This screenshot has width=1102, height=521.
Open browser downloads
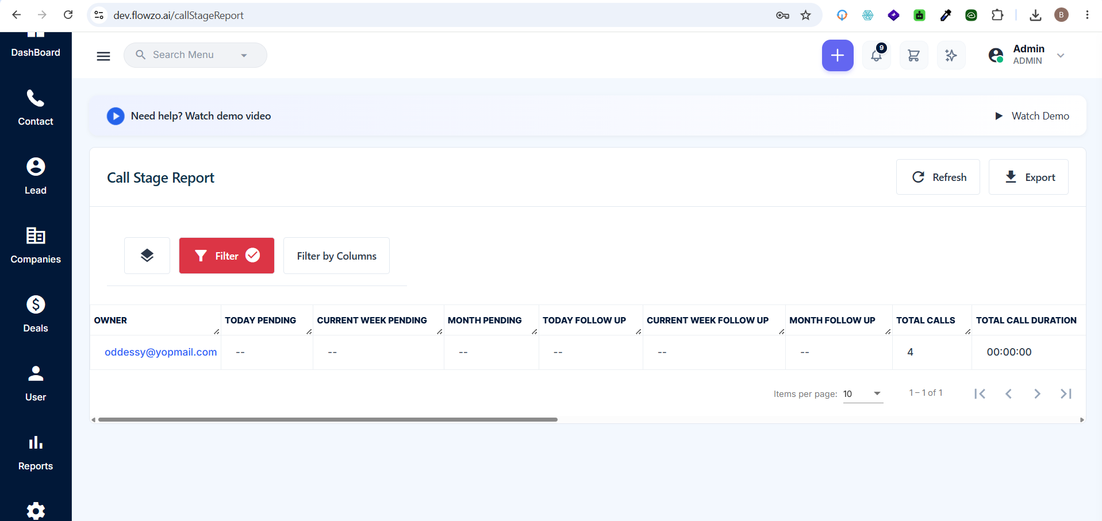point(1035,16)
